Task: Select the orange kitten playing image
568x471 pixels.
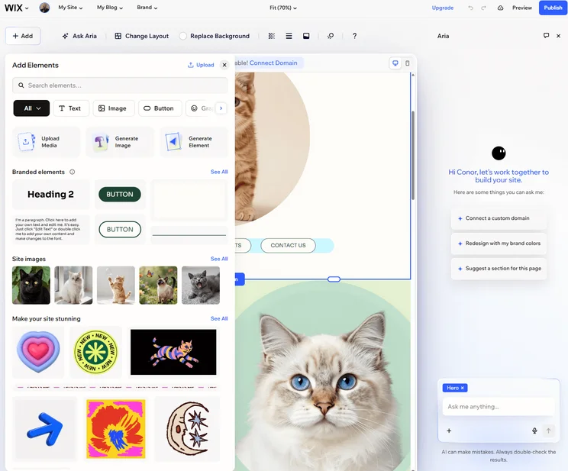Action: click(116, 286)
